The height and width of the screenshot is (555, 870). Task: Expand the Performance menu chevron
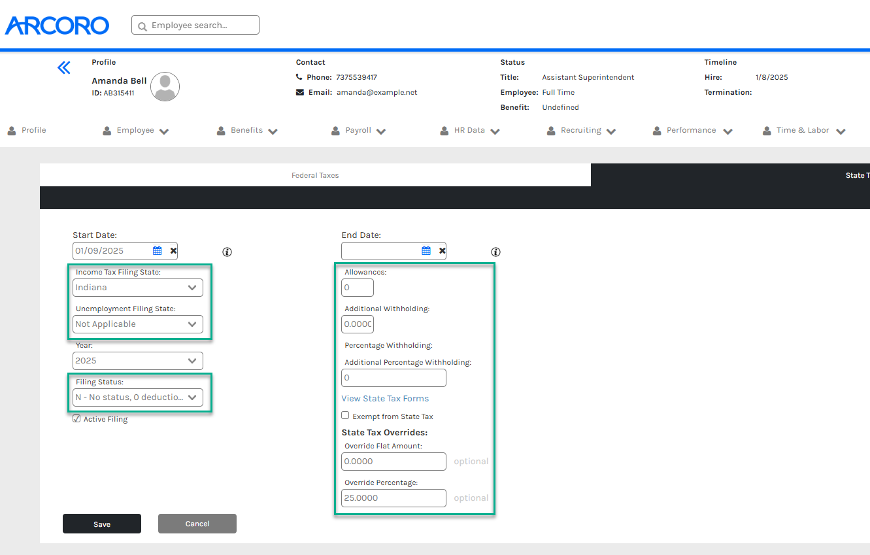point(728,131)
